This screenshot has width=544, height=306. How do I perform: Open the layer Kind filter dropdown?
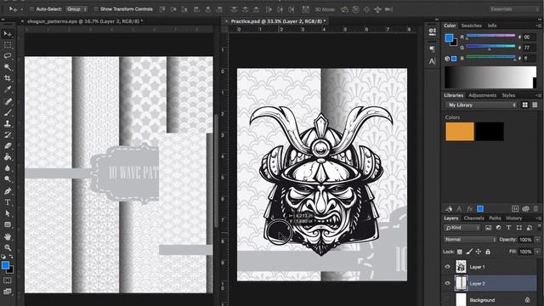click(x=462, y=228)
